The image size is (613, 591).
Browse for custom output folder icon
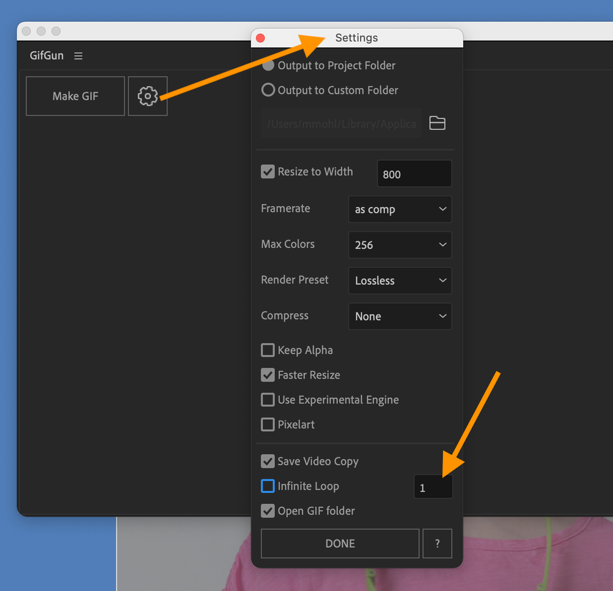click(x=437, y=123)
